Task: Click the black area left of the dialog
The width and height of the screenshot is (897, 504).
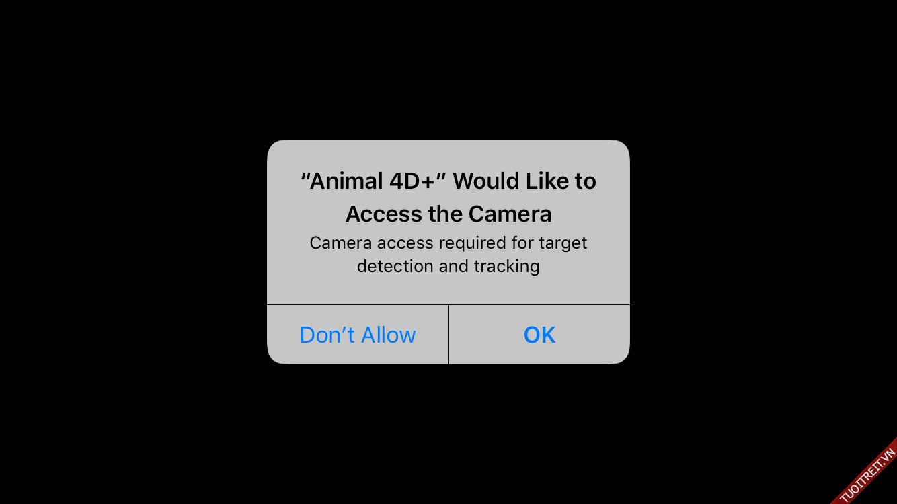Action: point(133,252)
